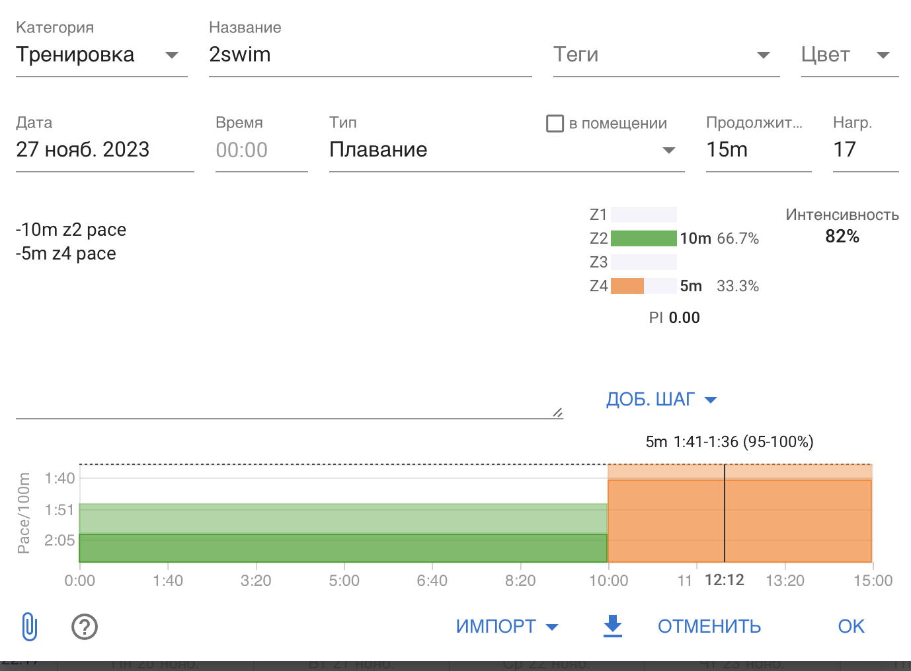Open the ДОБ. ШАГ add step menu
Screen dimensions: 911x671
tap(662, 400)
